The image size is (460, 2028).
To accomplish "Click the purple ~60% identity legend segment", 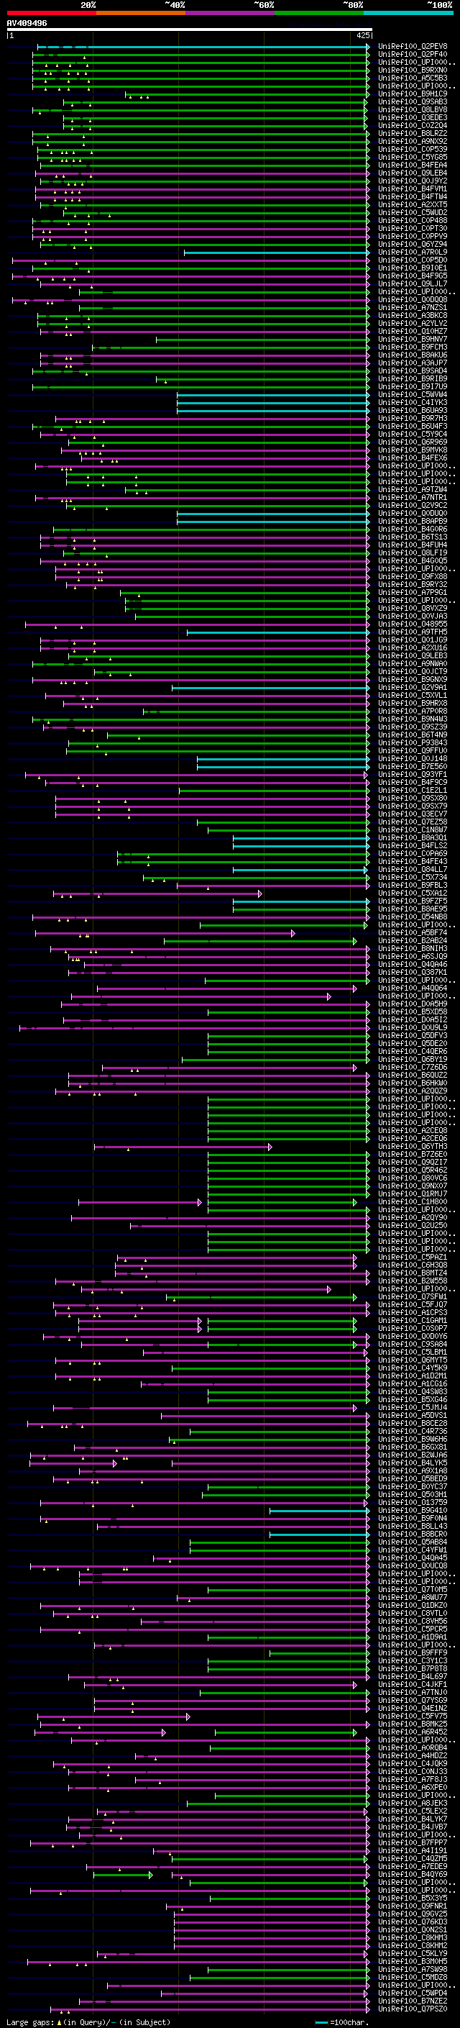I will (231, 14).
